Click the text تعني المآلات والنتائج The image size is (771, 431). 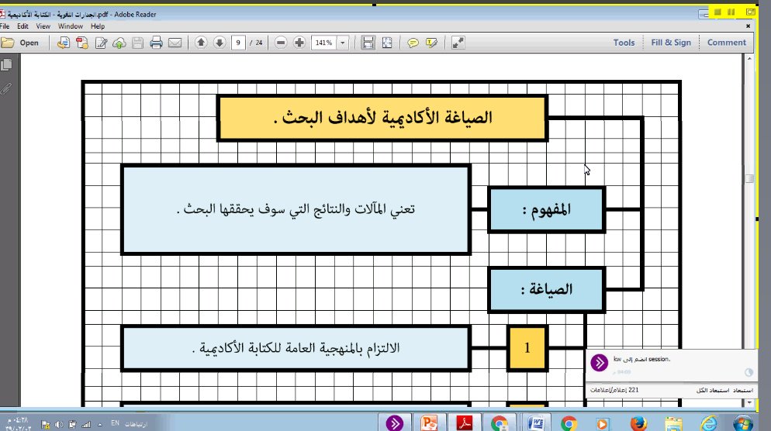tap(296, 210)
